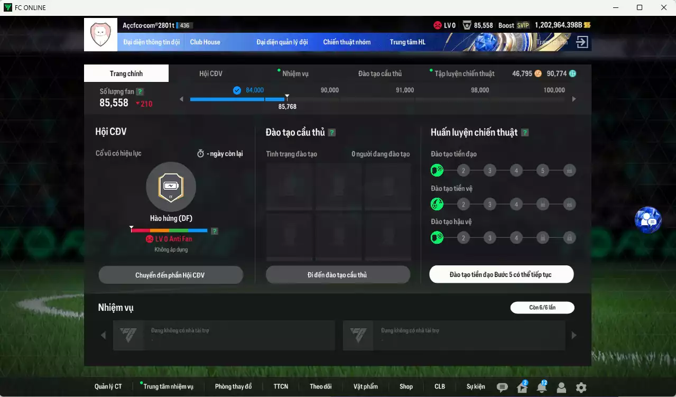Viewport: 676px width, 397px height.
Task: Click the exit door icon in header
Action: click(582, 42)
